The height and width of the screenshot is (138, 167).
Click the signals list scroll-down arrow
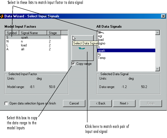pyautogui.click(x=158, y=69)
